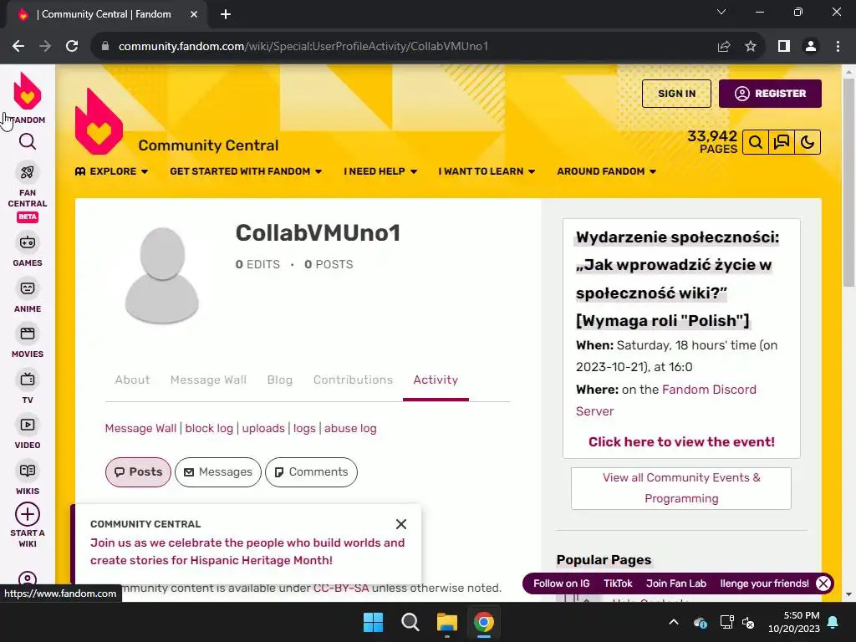Open the CC-BY-SA license link
Viewport: 856px width, 642px height.
(x=341, y=588)
